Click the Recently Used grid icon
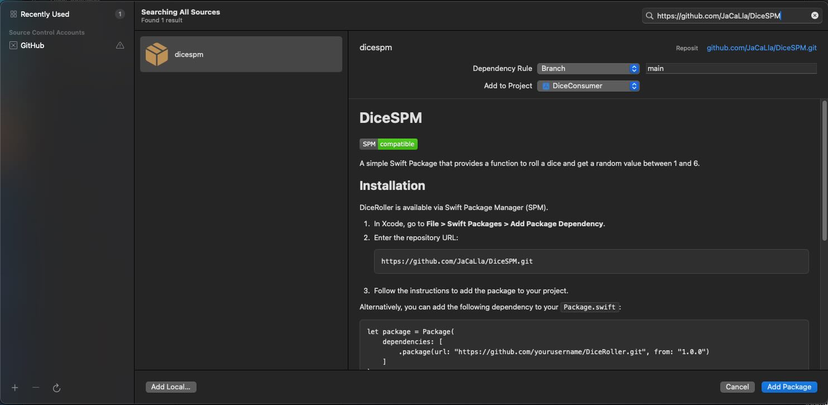 point(13,14)
